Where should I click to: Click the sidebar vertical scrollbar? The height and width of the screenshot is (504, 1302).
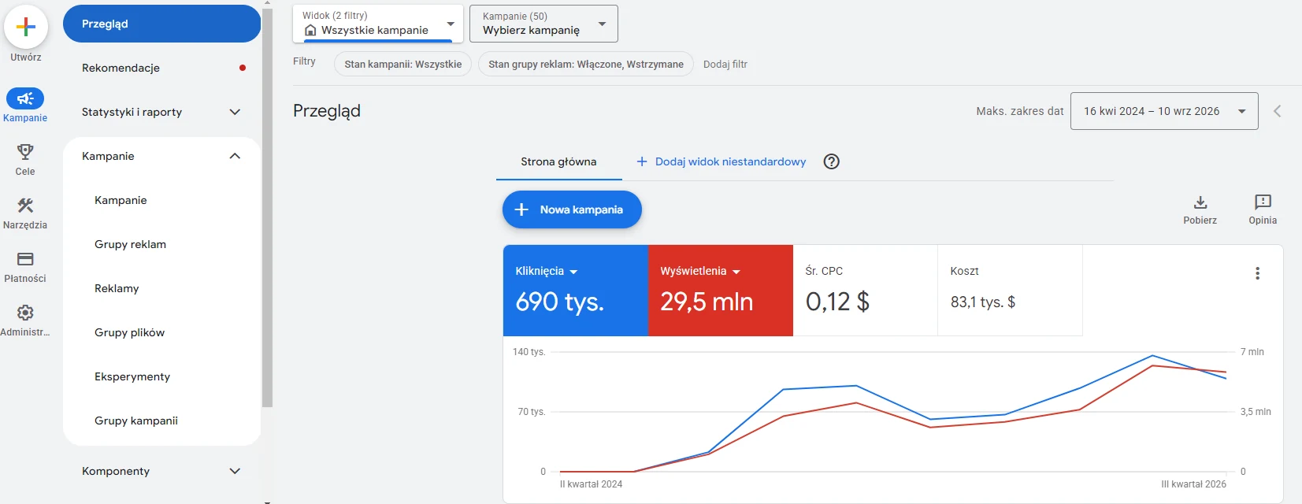click(x=268, y=208)
